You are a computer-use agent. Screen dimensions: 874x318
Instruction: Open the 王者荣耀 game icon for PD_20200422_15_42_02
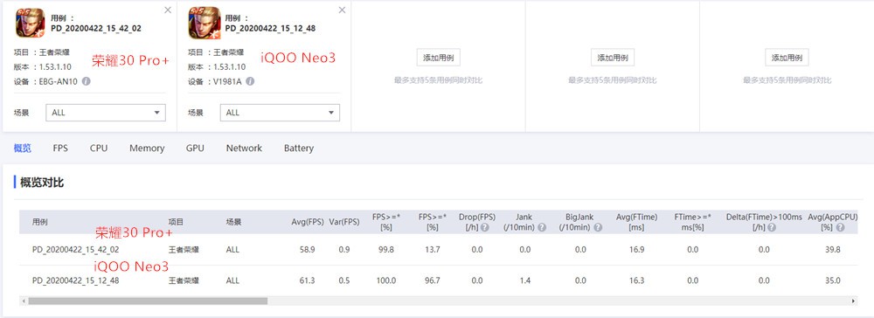(30, 23)
